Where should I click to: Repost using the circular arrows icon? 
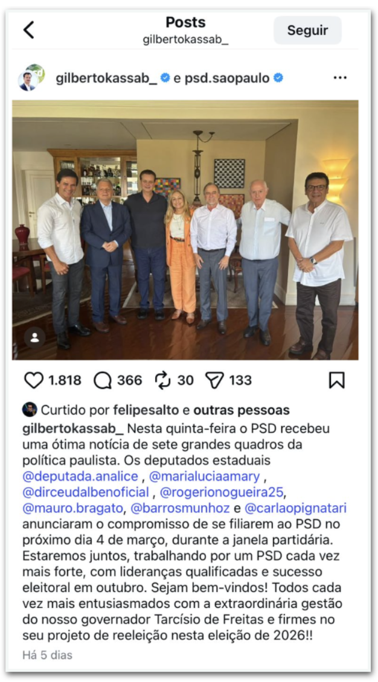(162, 381)
